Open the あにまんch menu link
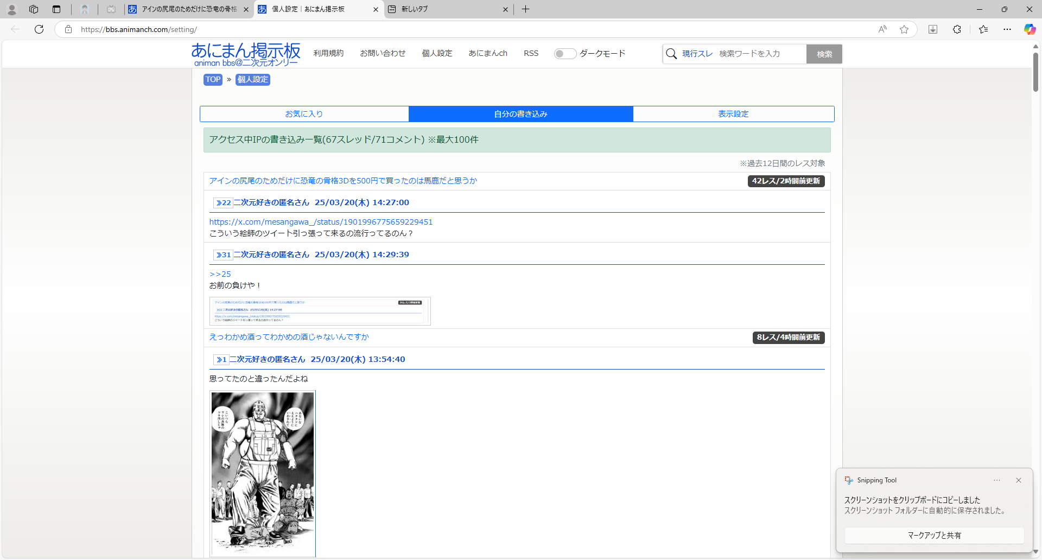This screenshot has height=560, width=1042. 488,53
